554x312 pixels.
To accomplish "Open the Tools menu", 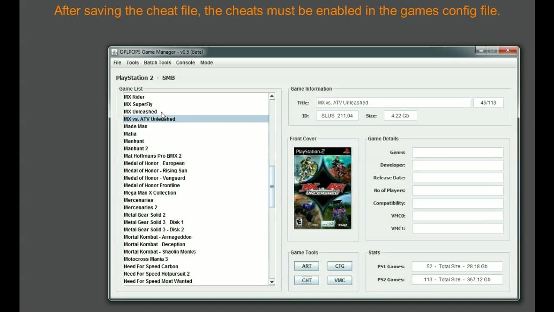I will (132, 62).
